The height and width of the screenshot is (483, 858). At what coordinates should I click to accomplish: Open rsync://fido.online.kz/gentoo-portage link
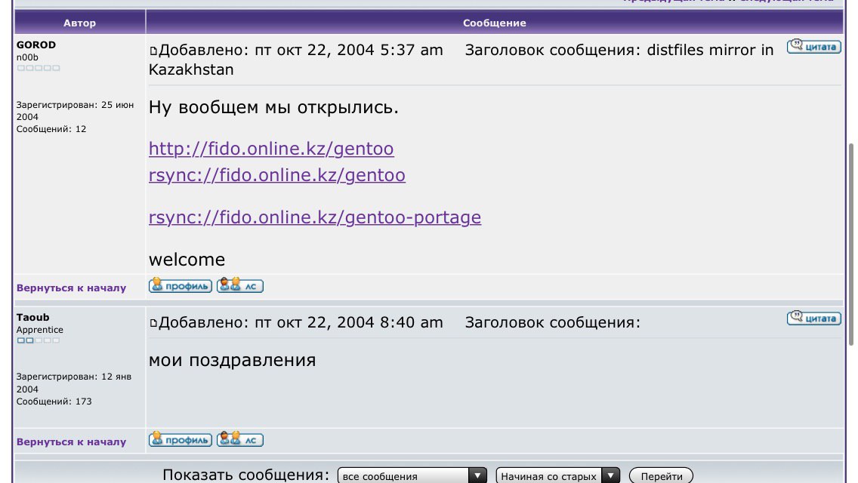pyautogui.click(x=315, y=217)
